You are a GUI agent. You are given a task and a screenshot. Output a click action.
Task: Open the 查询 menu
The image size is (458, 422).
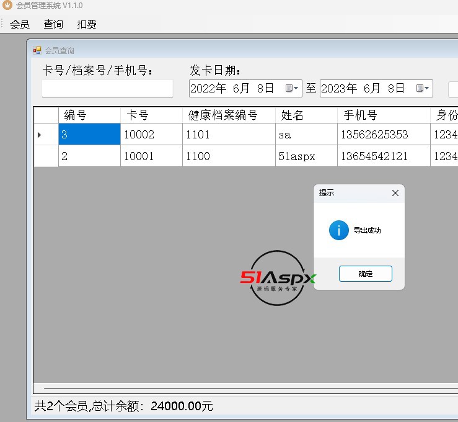53,24
